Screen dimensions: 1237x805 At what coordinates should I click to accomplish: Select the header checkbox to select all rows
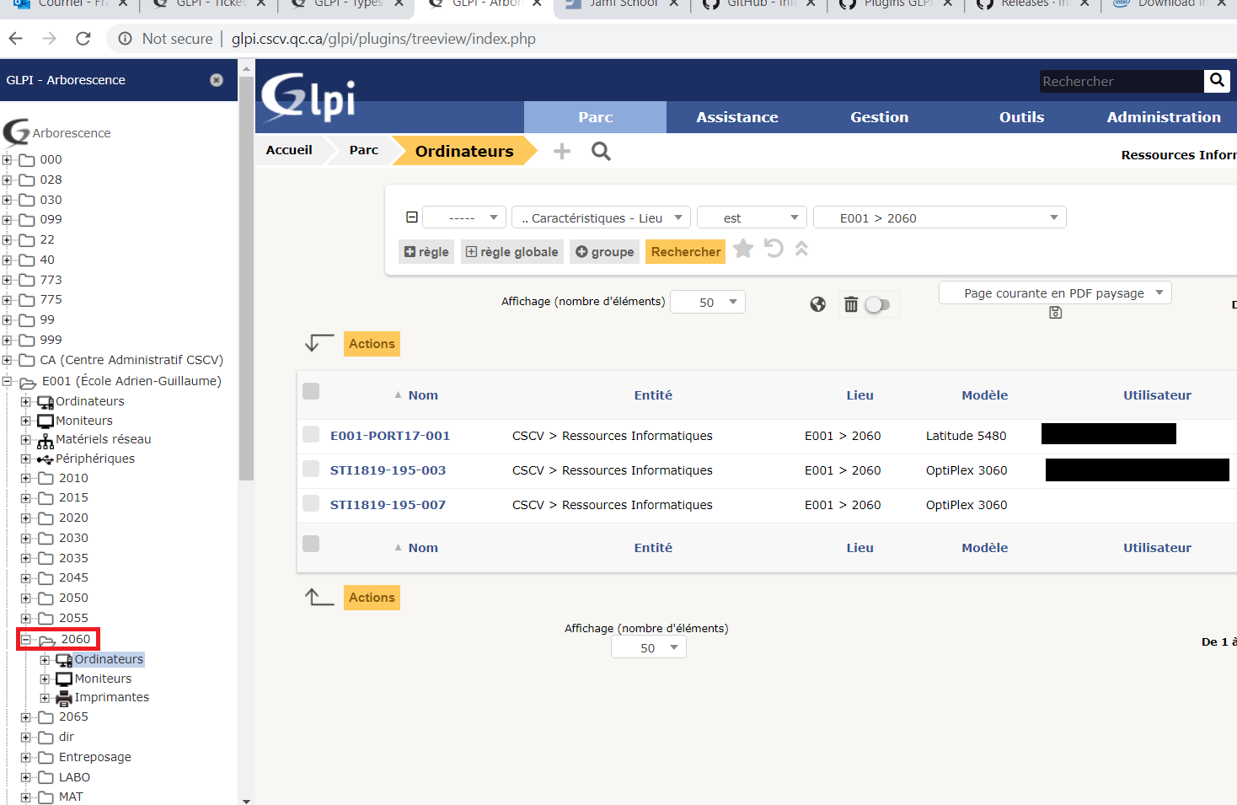pos(311,391)
